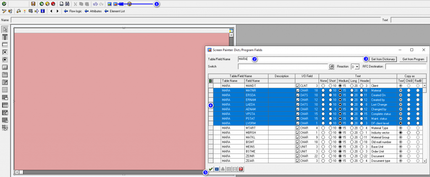Click the BSTME field name cell
This screenshot has width=430, height=177.
point(257,151)
